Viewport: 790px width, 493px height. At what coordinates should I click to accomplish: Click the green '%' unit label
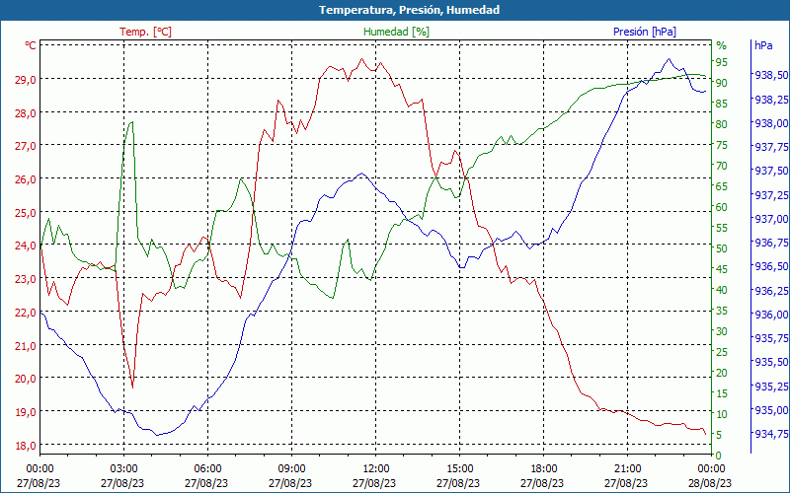coord(722,45)
